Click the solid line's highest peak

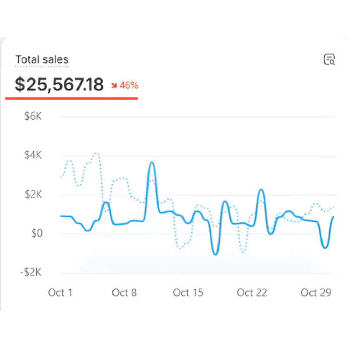point(152,163)
